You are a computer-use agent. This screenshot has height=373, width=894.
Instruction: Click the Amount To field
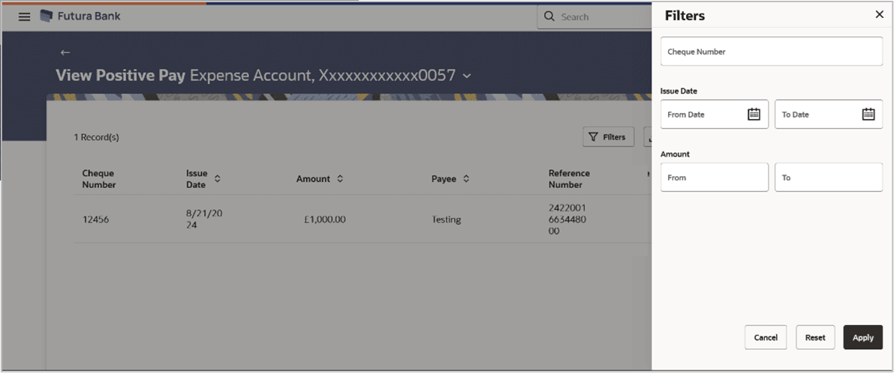point(829,178)
